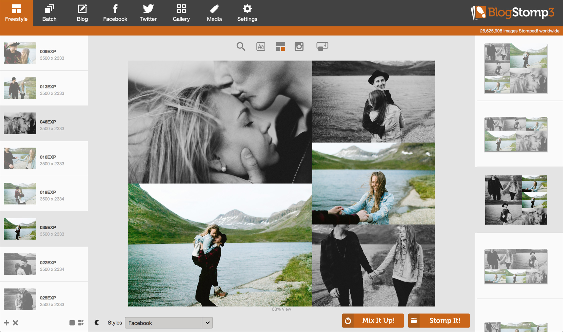563x332 pixels.
Task: Open the Twitter tab
Action: 148,13
